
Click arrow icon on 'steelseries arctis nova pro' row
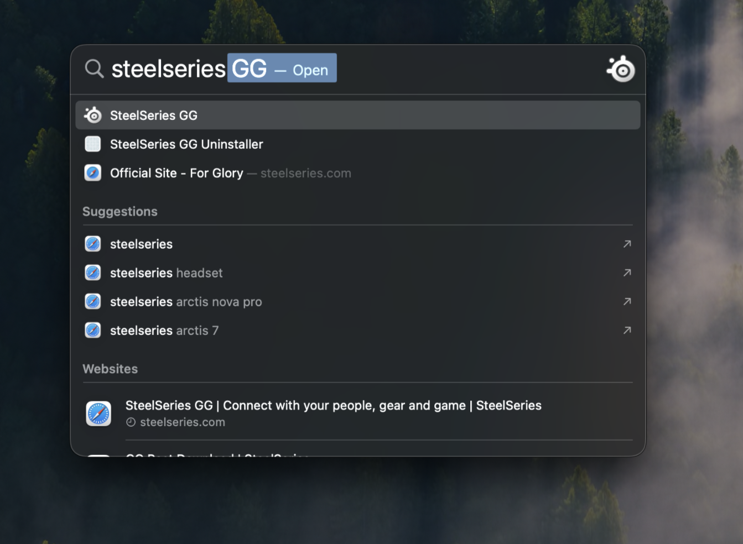click(x=627, y=301)
